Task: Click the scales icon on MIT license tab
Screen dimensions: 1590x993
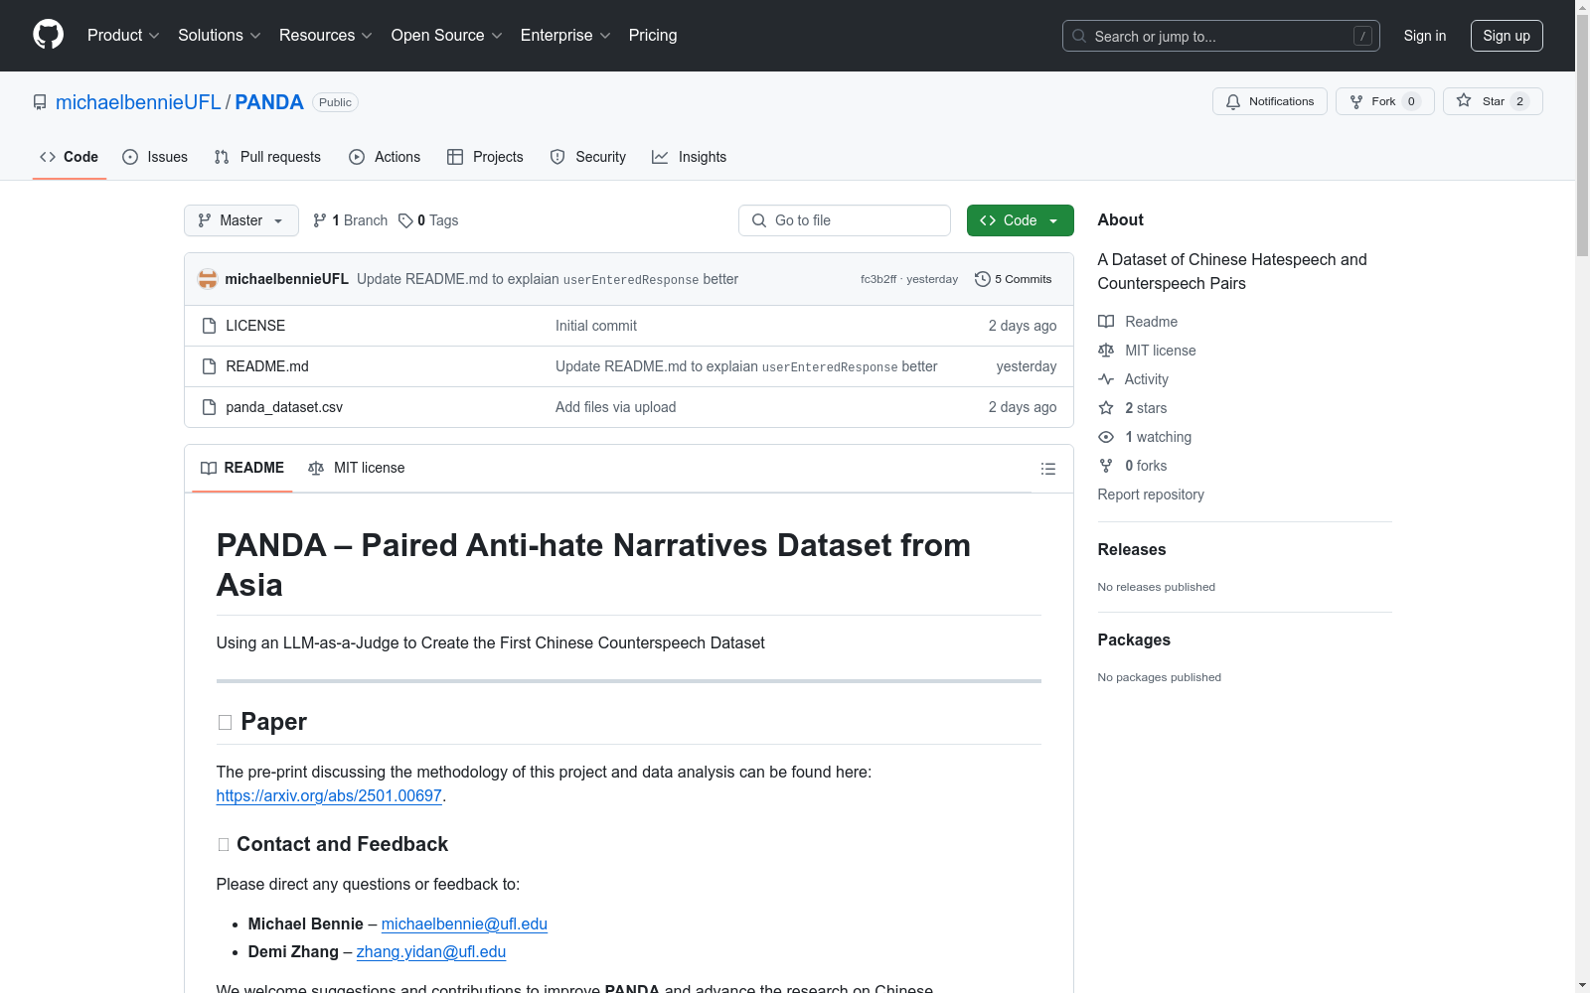Action: coord(316,468)
